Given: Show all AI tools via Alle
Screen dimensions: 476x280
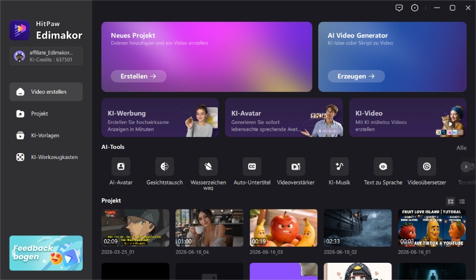Looking at the screenshot, I should coord(462,148).
